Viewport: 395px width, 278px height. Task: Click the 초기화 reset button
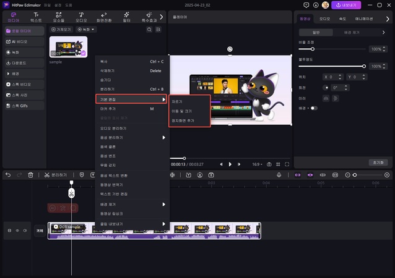click(378, 162)
